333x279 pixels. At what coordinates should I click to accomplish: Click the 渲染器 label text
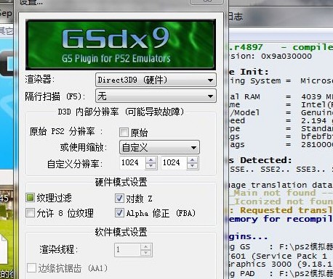40,80
